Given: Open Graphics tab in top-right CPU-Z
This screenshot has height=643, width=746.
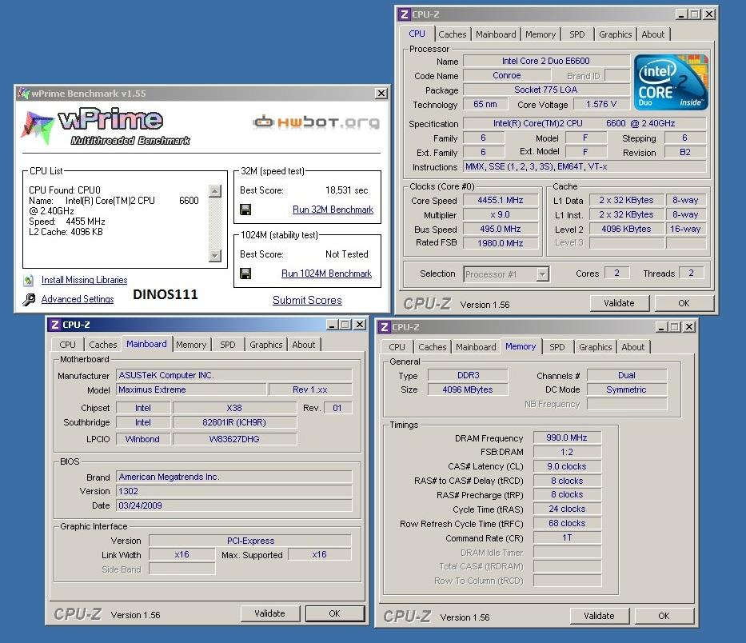Looking at the screenshot, I should click(x=615, y=34).
